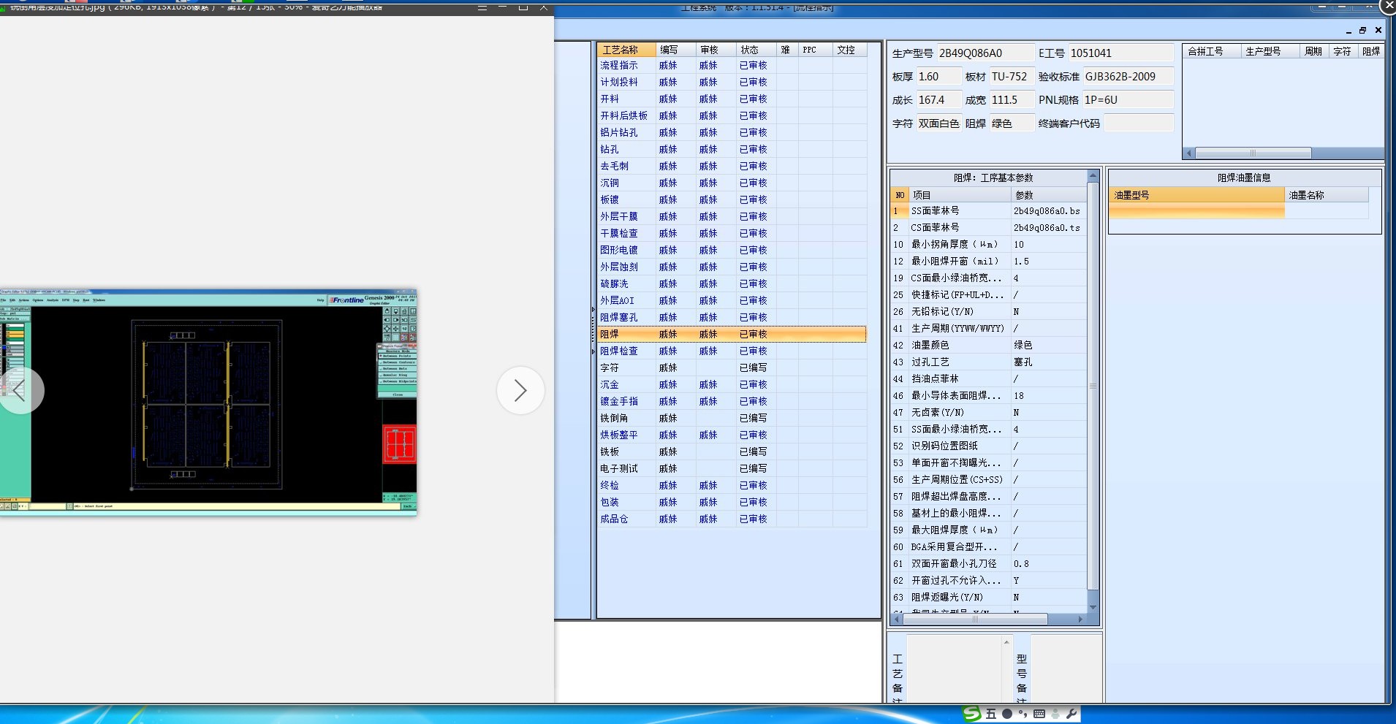Click the up arrow of parameter table scrollbar
Image resolution: width=1396 pixels, height=724 pixels.
[1093, 175]
